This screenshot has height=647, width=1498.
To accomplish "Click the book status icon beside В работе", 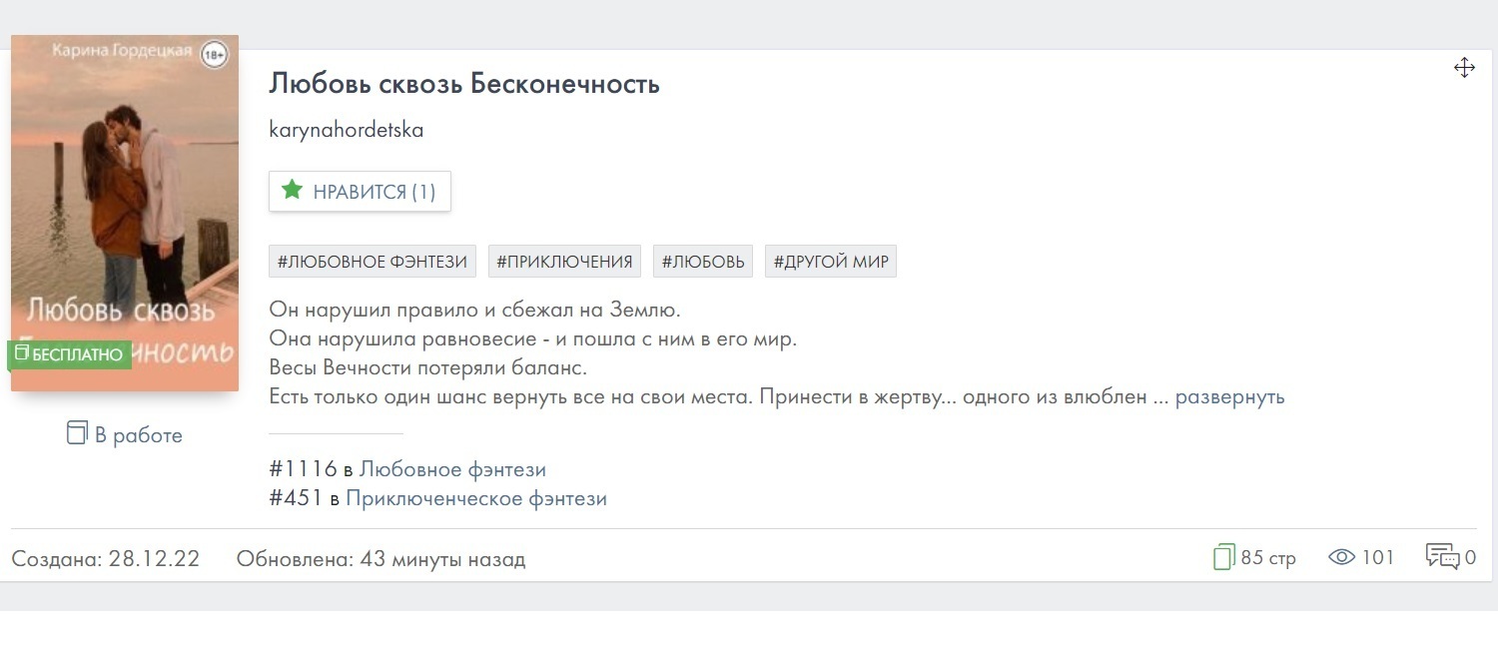I will [x=75, y=433].
